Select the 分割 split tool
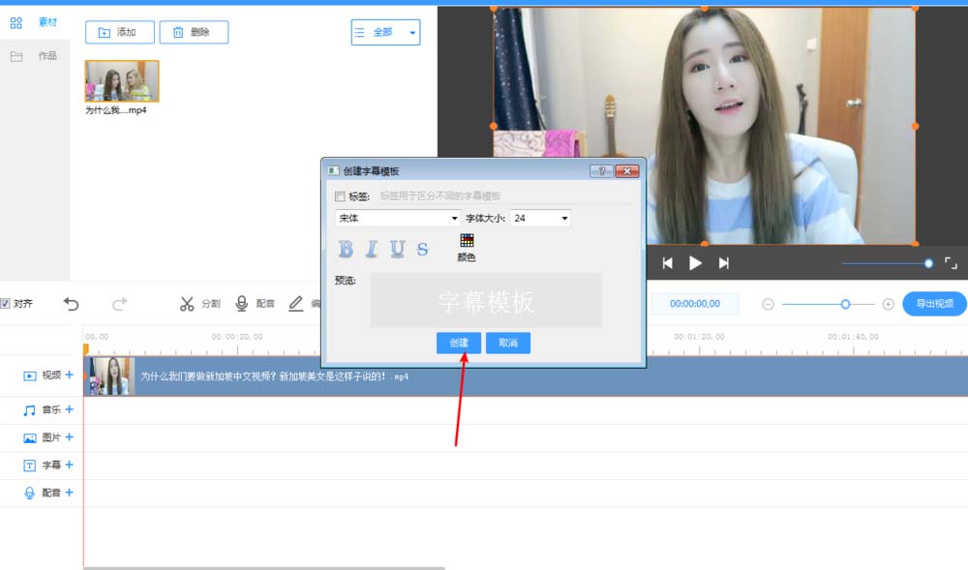This screenshot has height=570, width=968. (198, 303)
